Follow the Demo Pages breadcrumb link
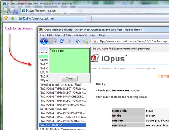 point(142,68)
